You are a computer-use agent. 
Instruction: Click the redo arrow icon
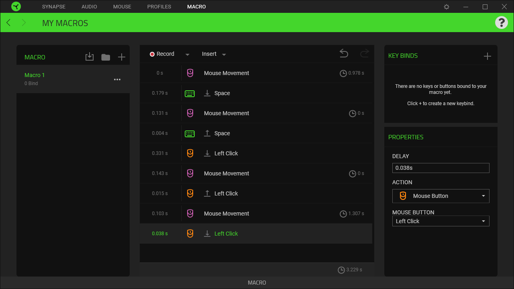pyautogui.click(x=365, y=53)
